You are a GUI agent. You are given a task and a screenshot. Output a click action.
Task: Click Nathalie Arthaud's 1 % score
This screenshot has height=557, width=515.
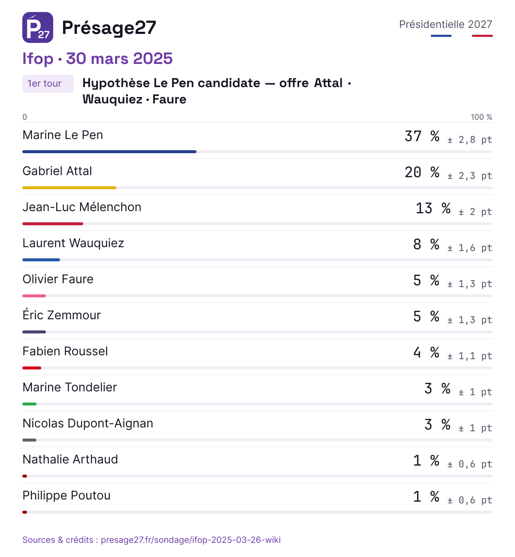point(426,461)
